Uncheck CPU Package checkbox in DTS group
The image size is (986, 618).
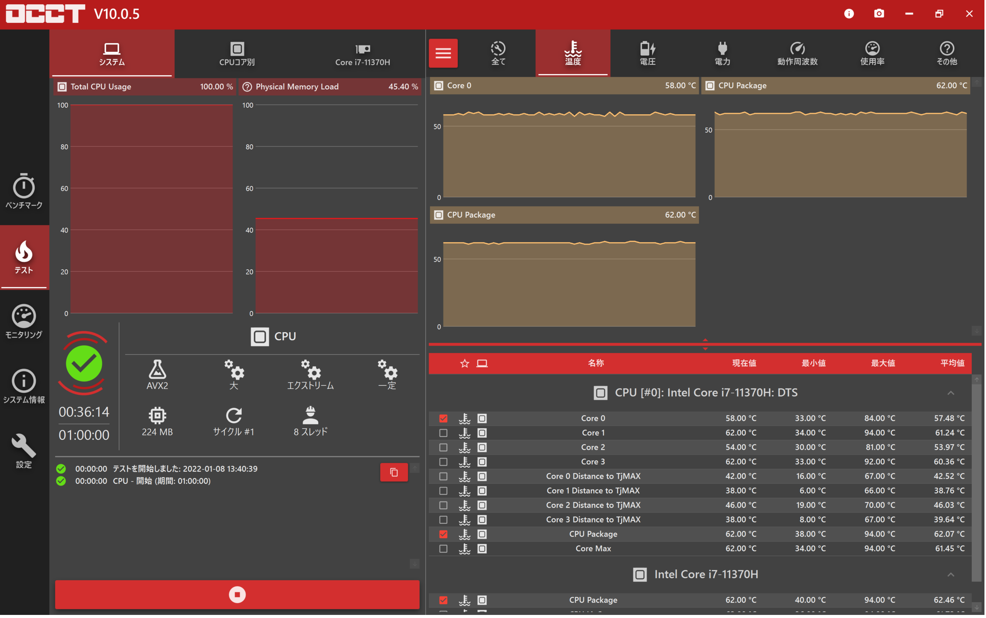click(443, 535)
